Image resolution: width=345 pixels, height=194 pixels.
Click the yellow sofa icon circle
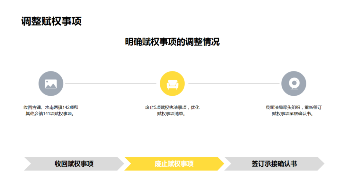(x=172, y=84)
